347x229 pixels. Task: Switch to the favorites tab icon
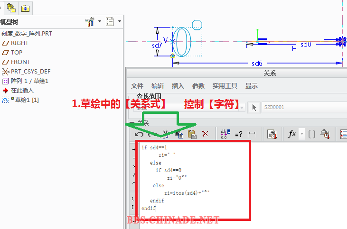click(x=26, y=9)
